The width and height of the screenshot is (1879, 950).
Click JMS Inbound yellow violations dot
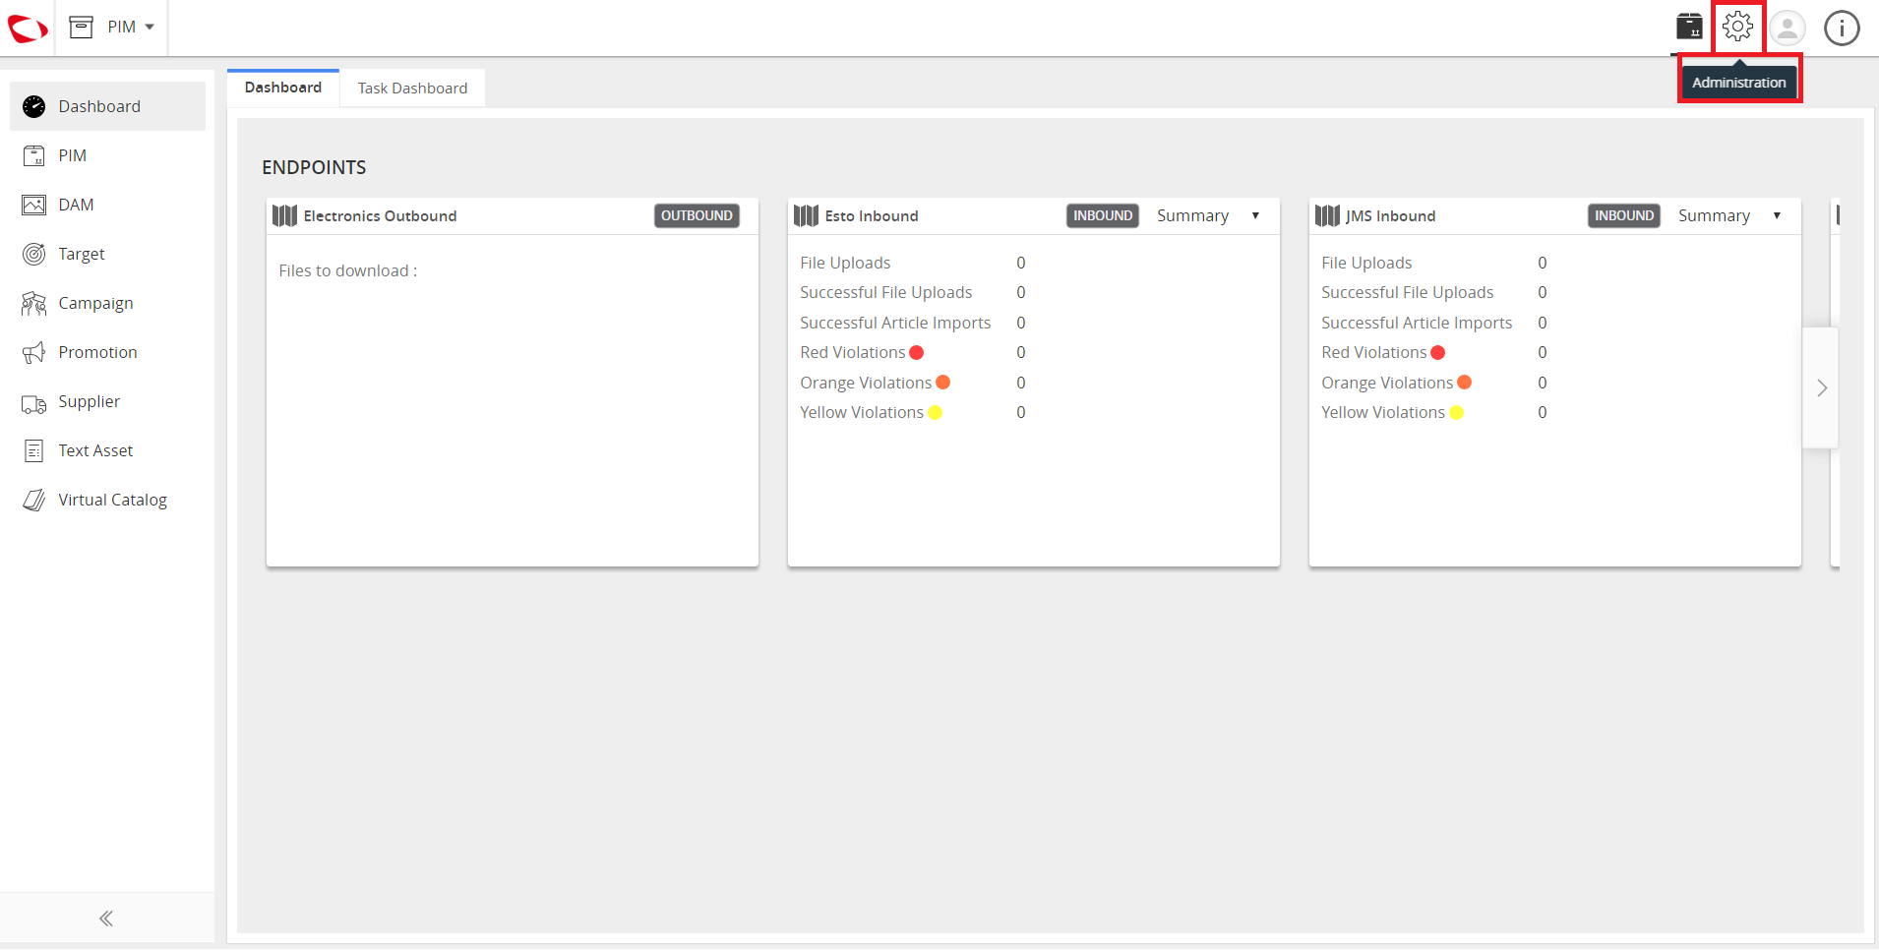[1457, 412]
